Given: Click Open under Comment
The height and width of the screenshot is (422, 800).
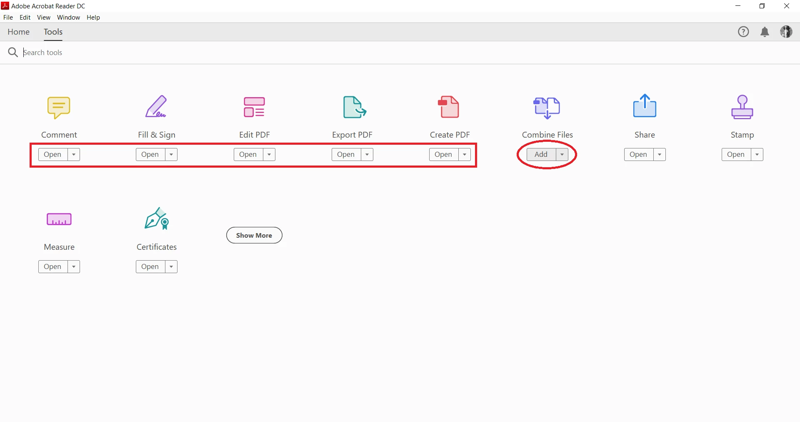Looking at the screenshot, I should [x=53, y=154].
